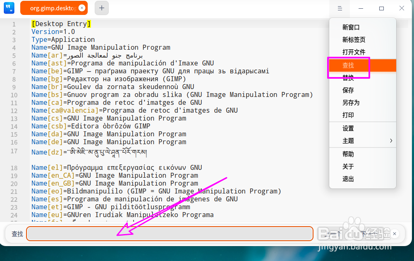
Task: Close the find bar with its X
Action: click(395, 234)
